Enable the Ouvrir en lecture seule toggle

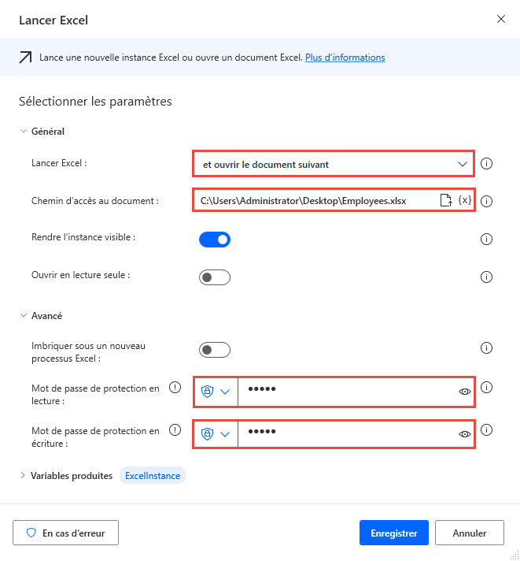click(x=215, y=277)
